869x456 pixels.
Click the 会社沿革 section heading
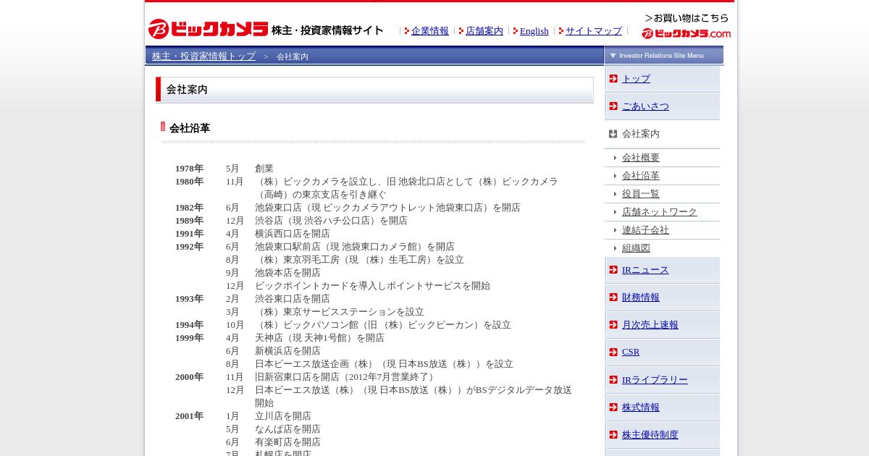(x=190, y=128)
